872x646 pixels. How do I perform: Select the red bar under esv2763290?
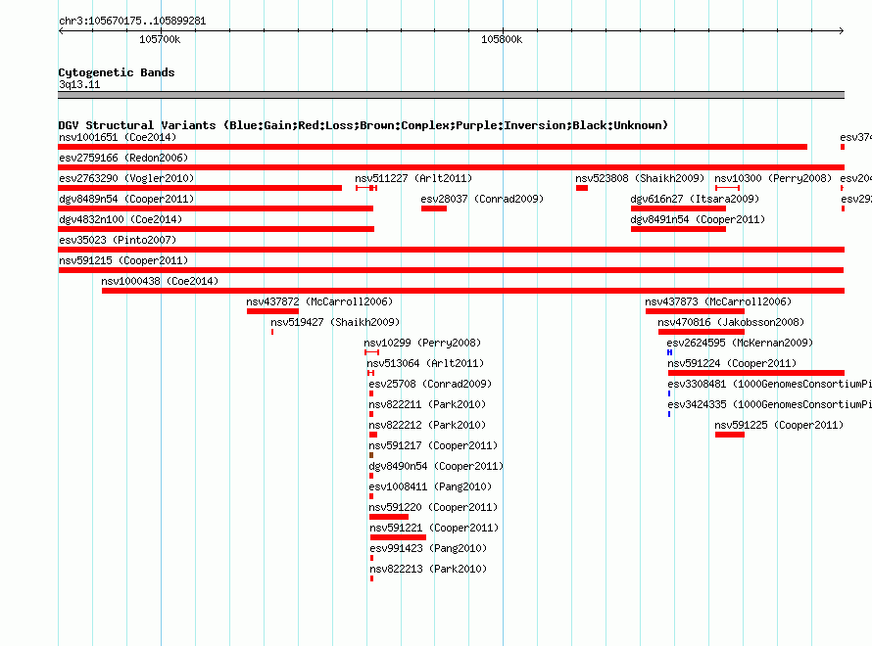pyautogui.click(x=200, y=188)
